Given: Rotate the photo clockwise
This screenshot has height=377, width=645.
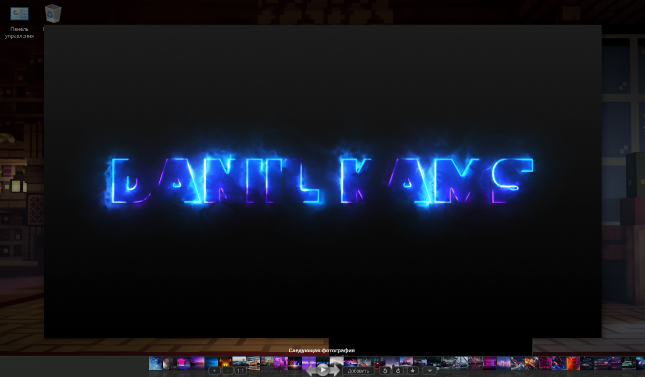Looking at the screenshot, I should (x=398, y=371).
